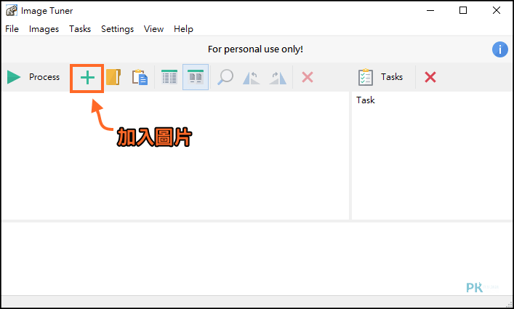Click the blue info icon
514x309 pixels.
pos(499,49)
